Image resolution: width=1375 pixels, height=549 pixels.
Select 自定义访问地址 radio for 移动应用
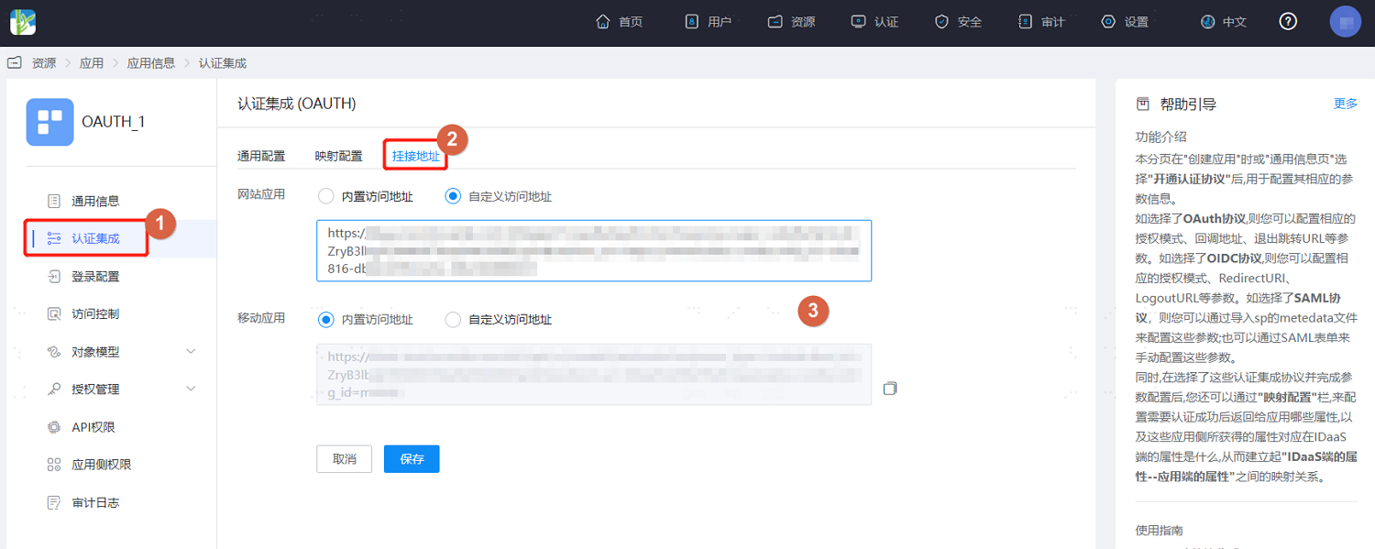pos(453,320)
